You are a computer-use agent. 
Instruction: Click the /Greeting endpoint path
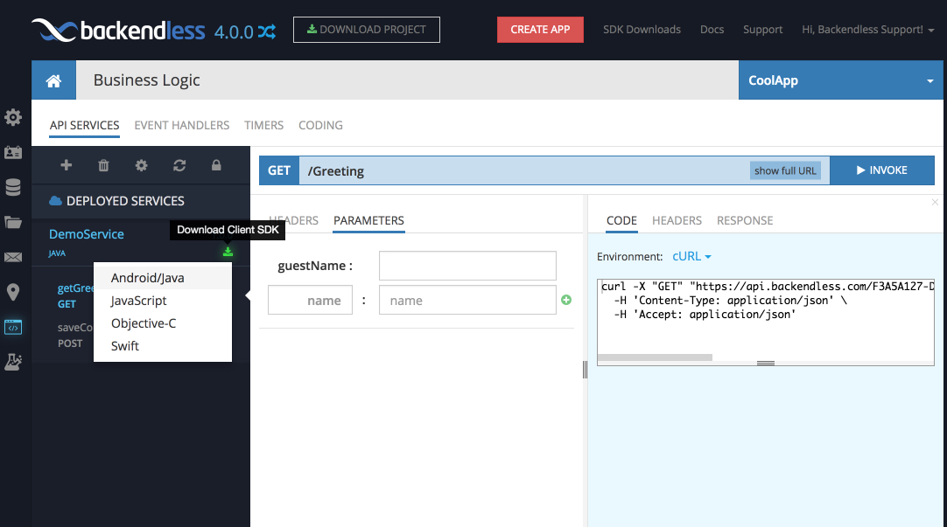(336, 171)
